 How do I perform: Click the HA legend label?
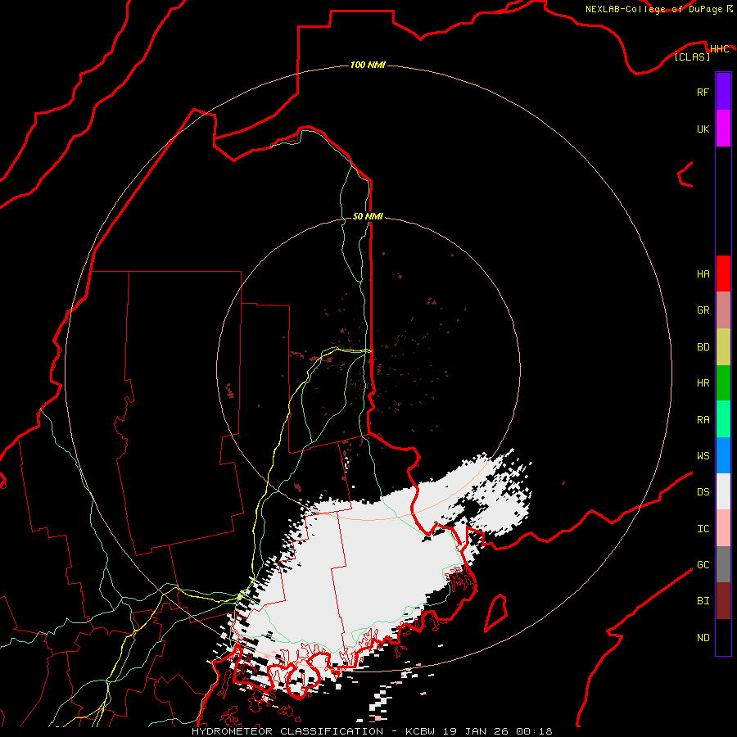tap(703, 274)
